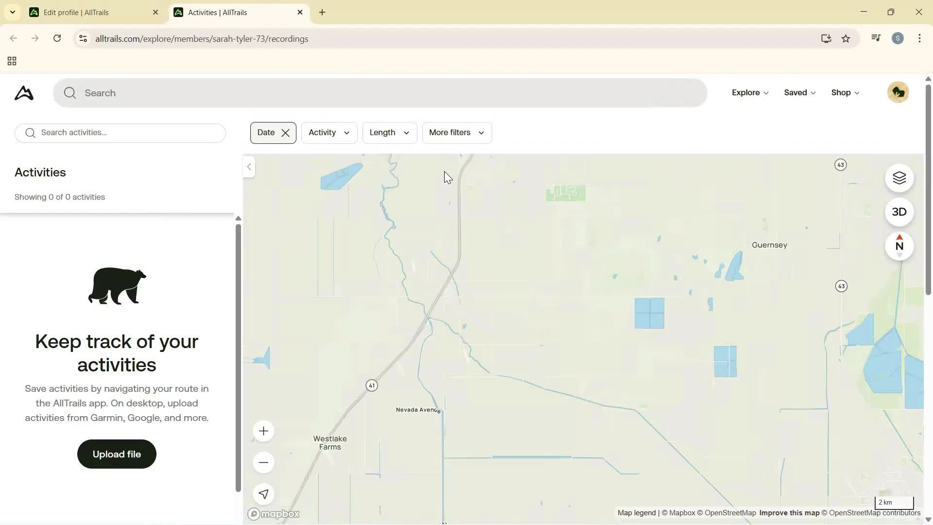The image size is (933, 525).
Task: Open the Length filter dropdown
Action: (x=389, y=132)
